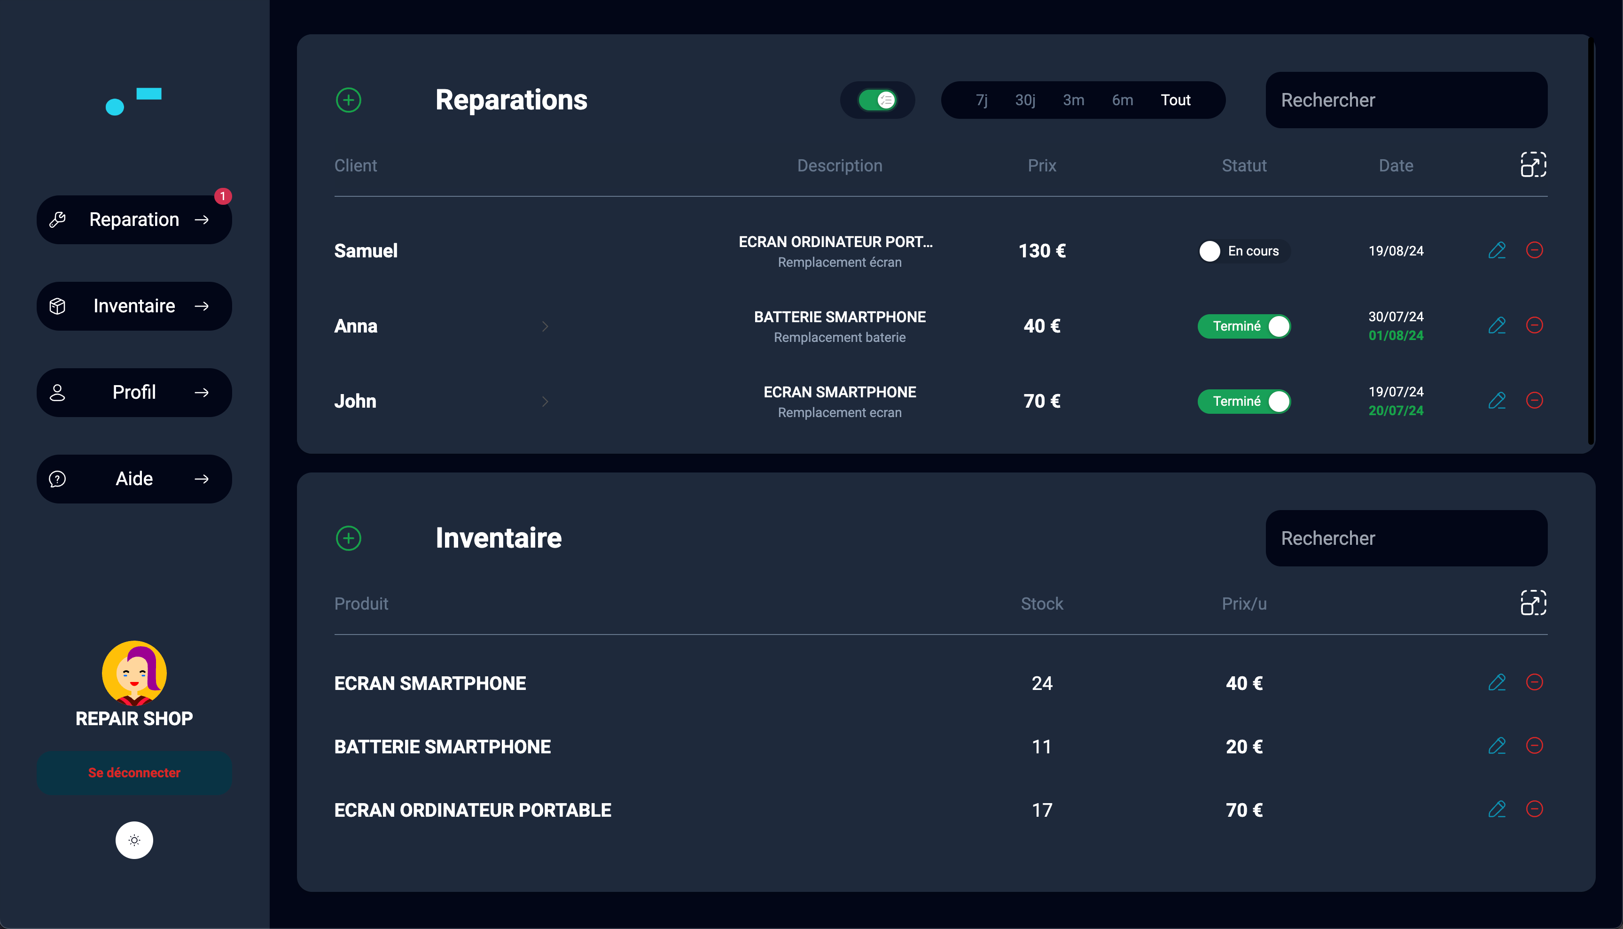Open the Aide sidebar menu

pyautogui.click(x=134, y=479)
